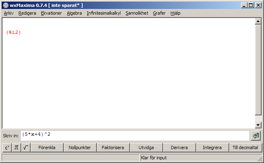Click the scrollbar up arrow
This screenshot has width=264, height=163.
coord(258,21)
